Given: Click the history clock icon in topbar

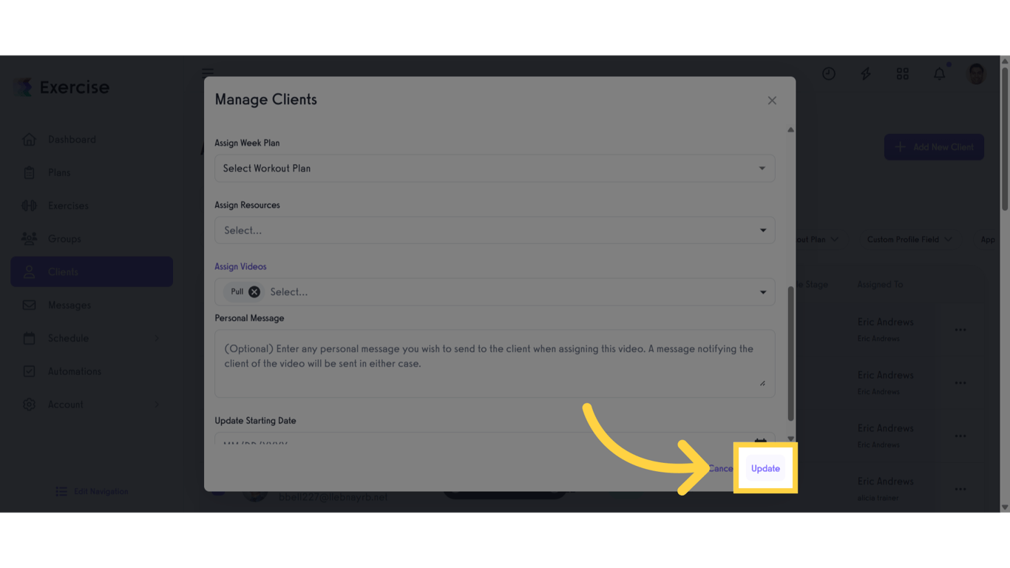Looking at the screenshot, I should [x=829, y=73].
